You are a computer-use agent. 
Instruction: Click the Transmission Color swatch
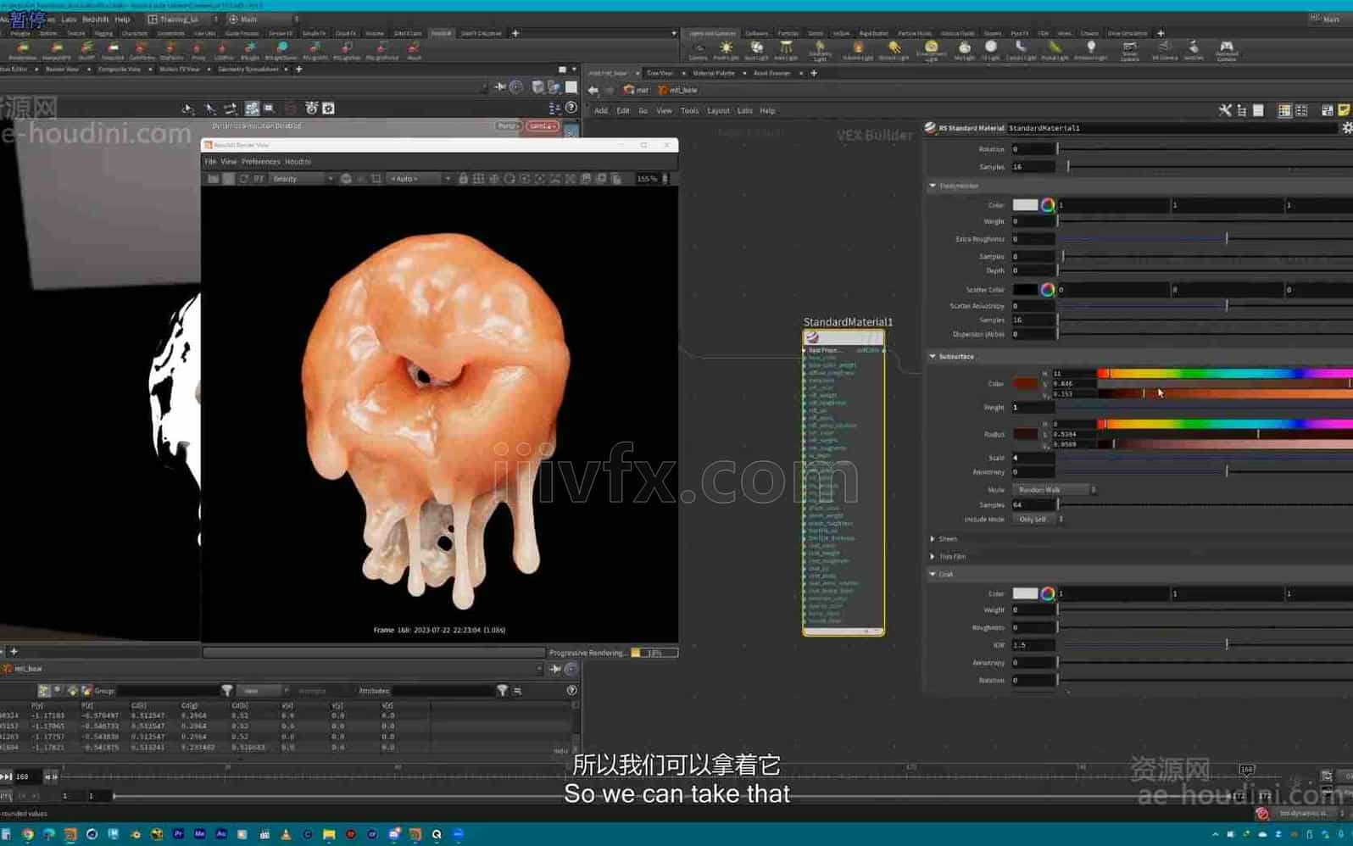(x=1025, y=205)
